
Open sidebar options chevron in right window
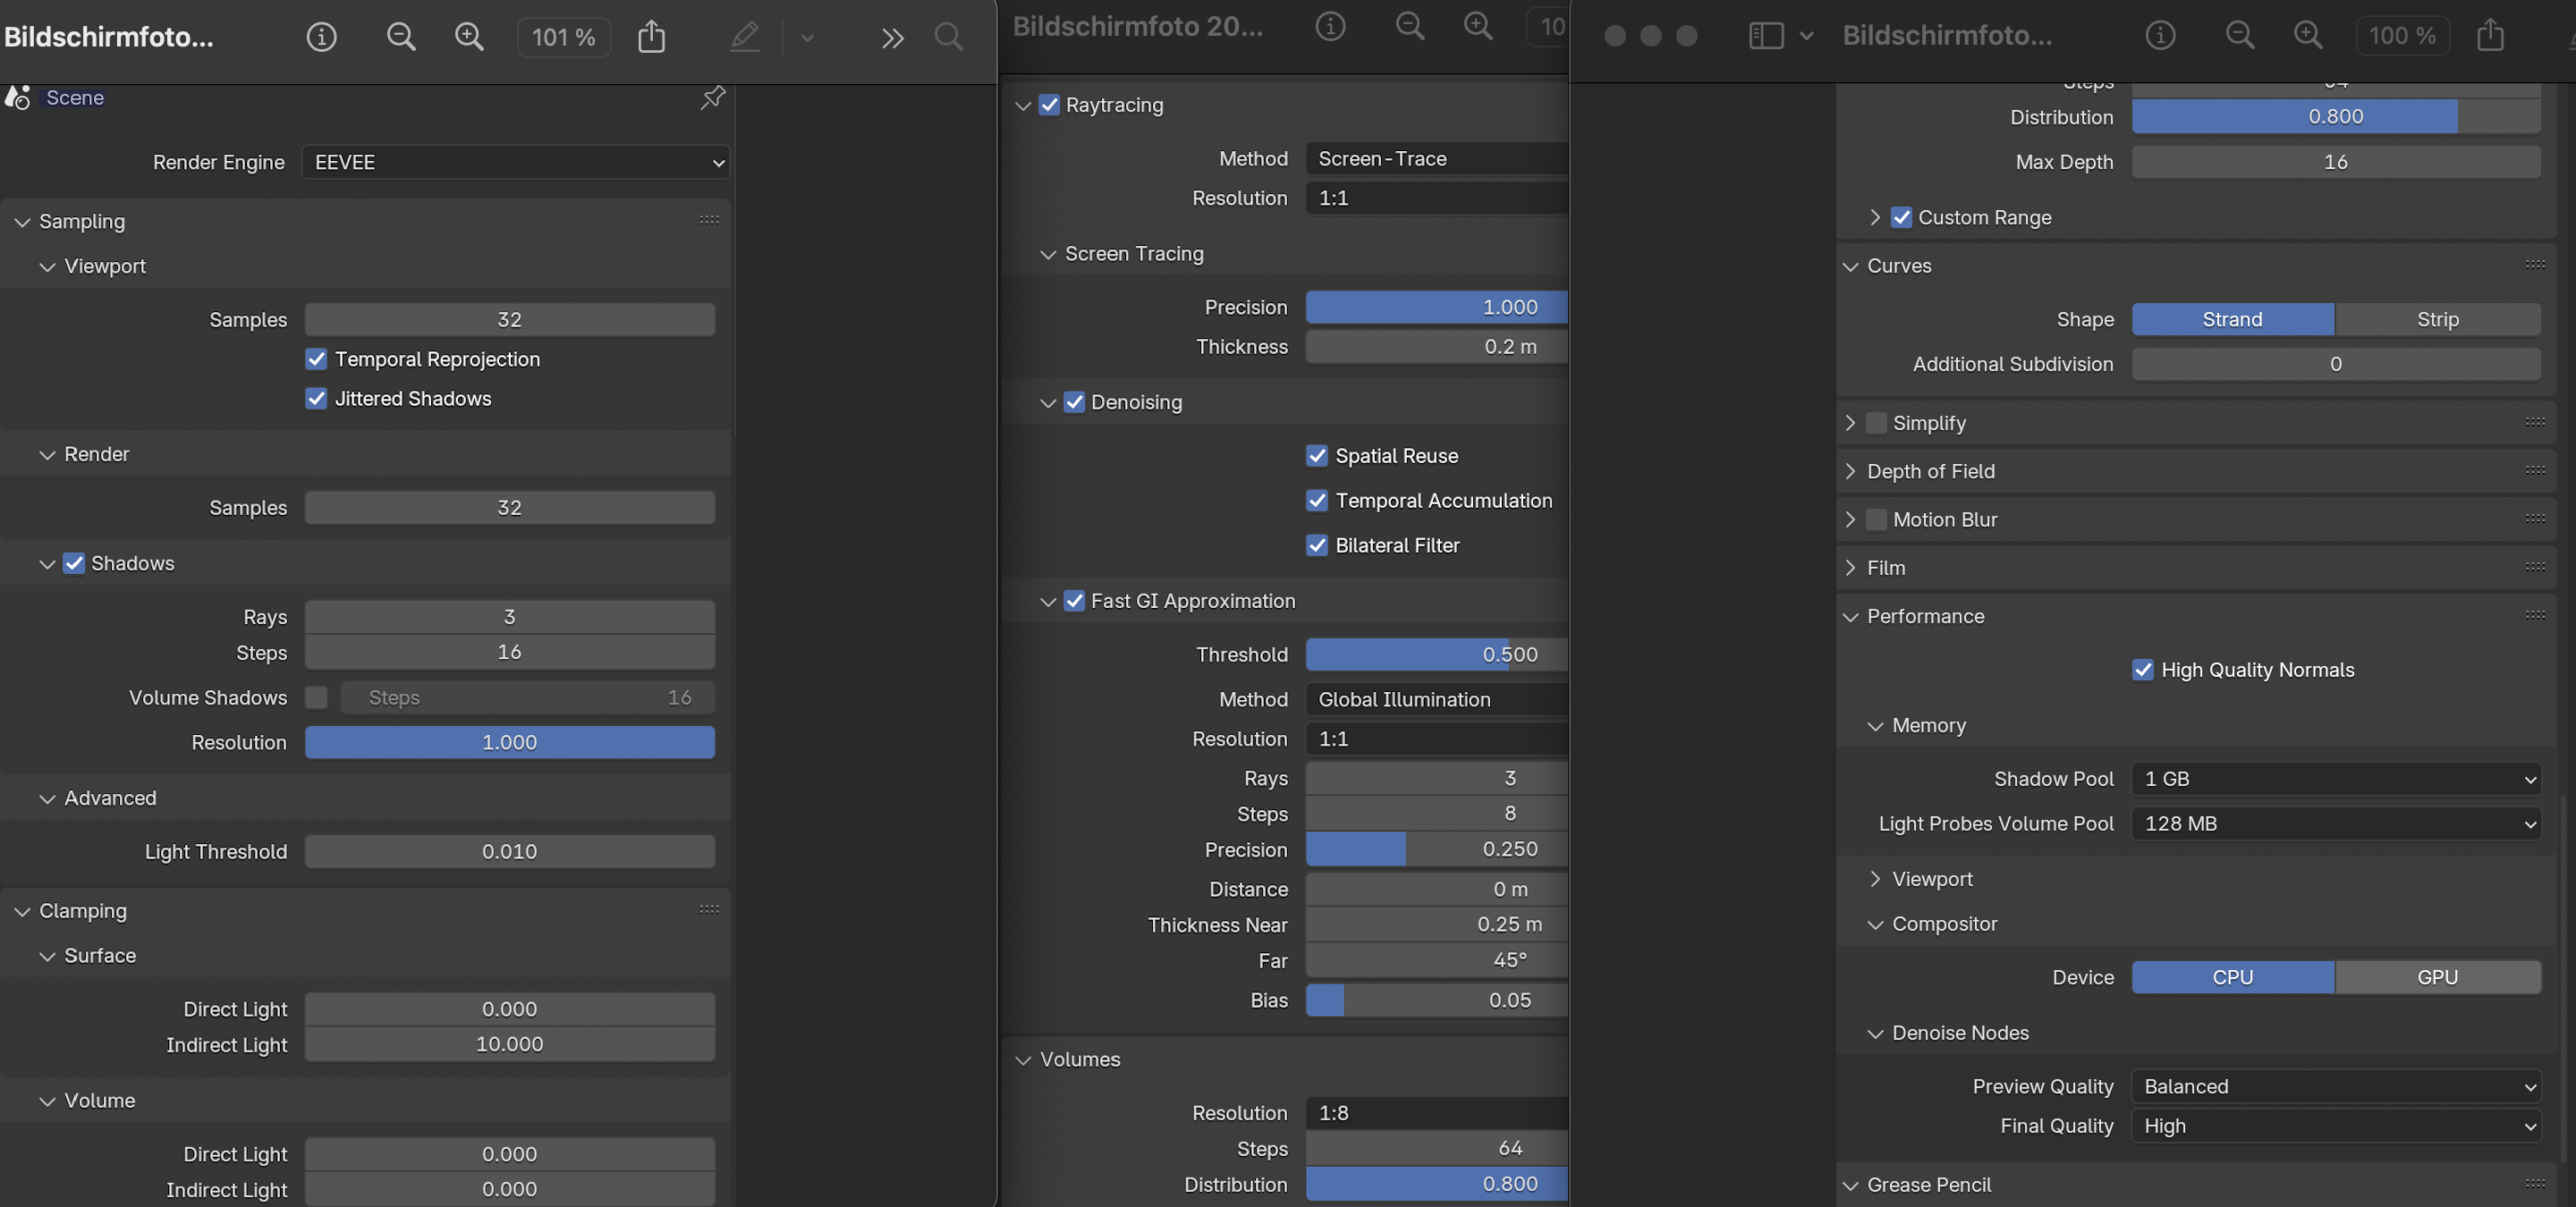(x=1806, y=36)
